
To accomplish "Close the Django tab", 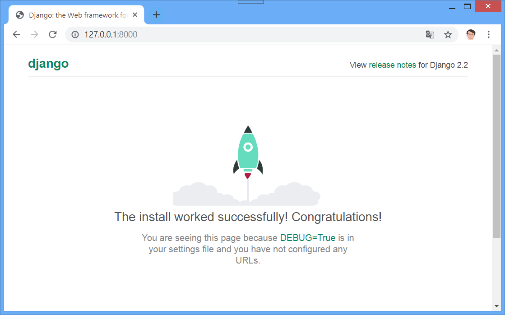I will (135, 15).
